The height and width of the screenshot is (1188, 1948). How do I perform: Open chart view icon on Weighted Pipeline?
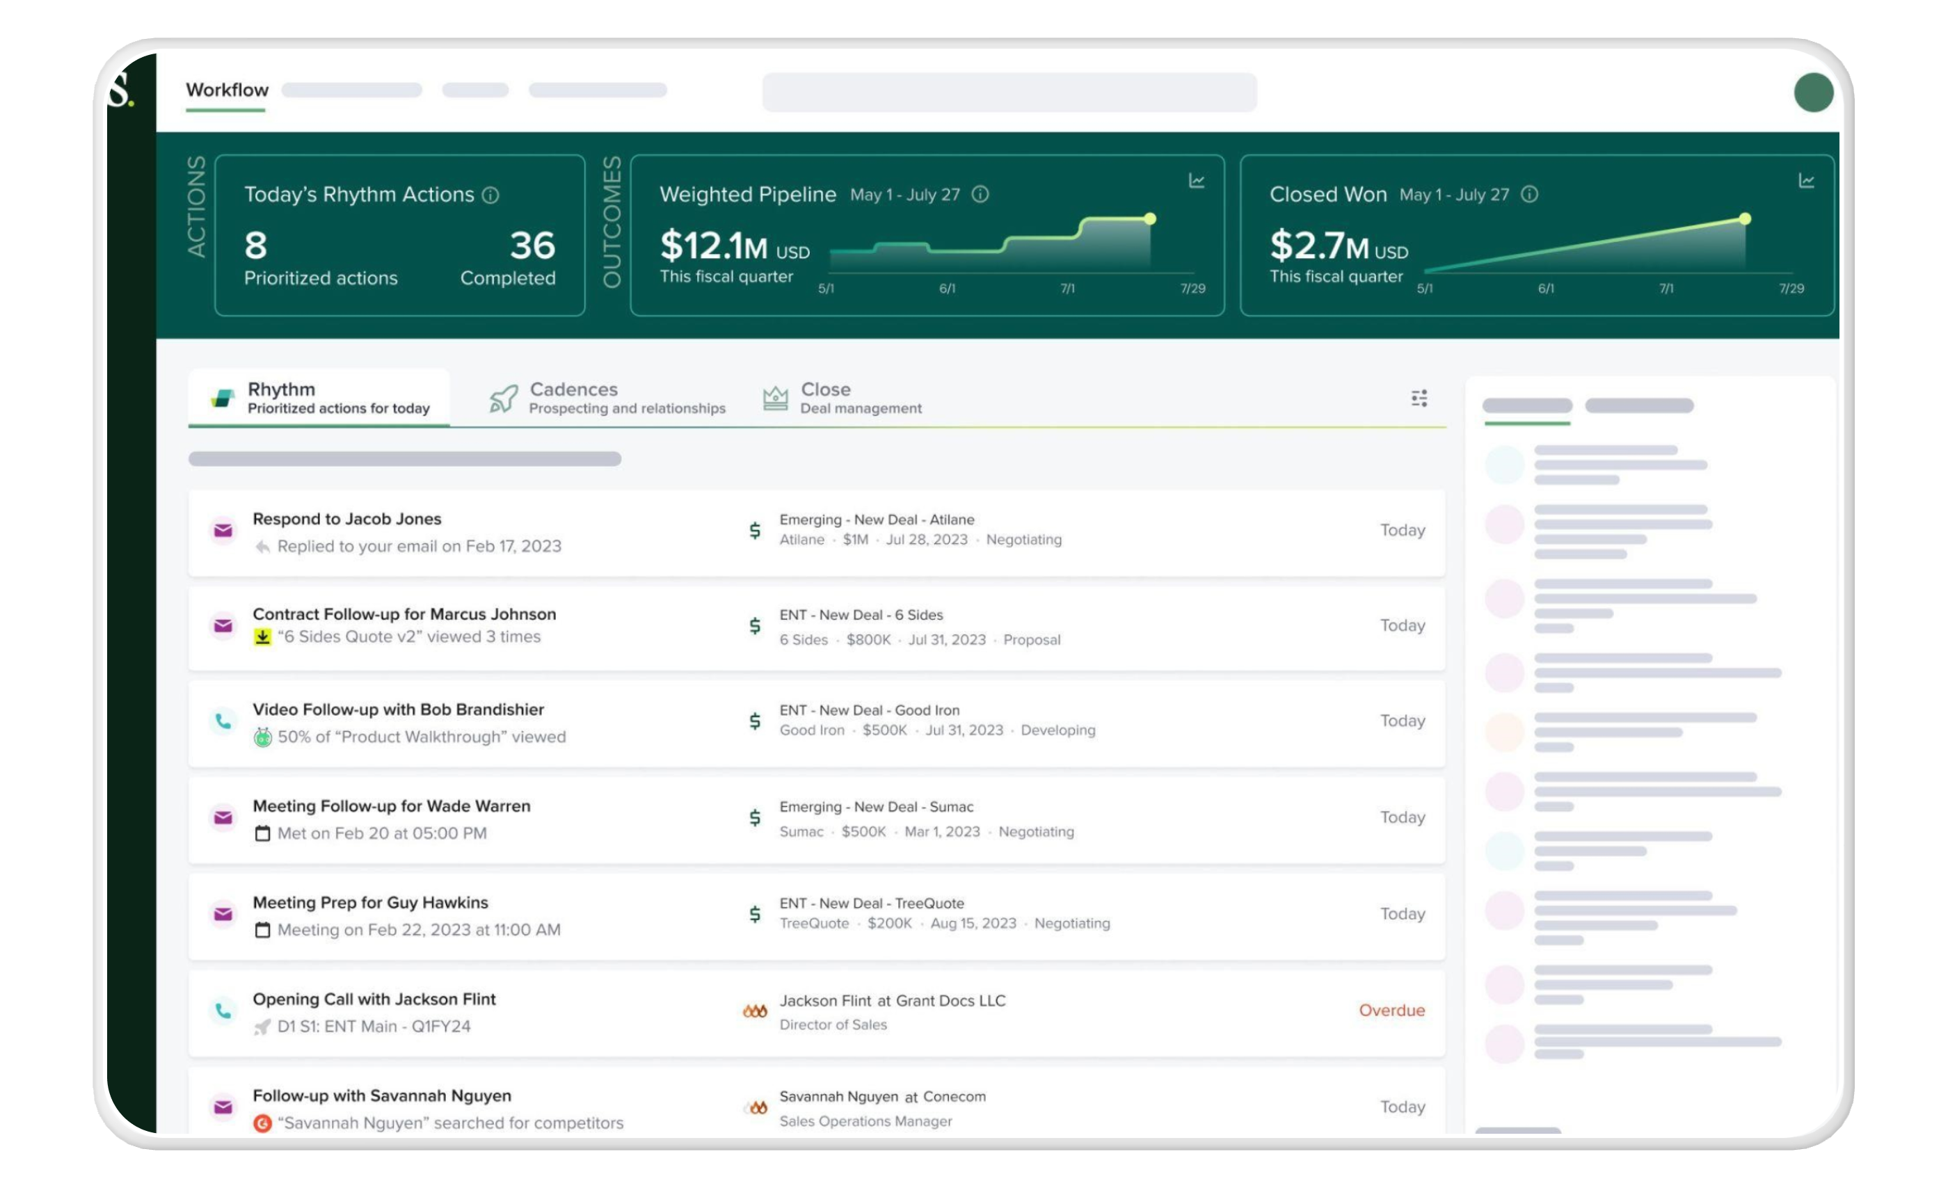1196,181
